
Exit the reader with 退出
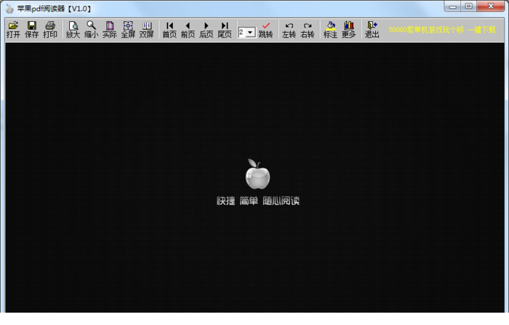pos(372,30)
